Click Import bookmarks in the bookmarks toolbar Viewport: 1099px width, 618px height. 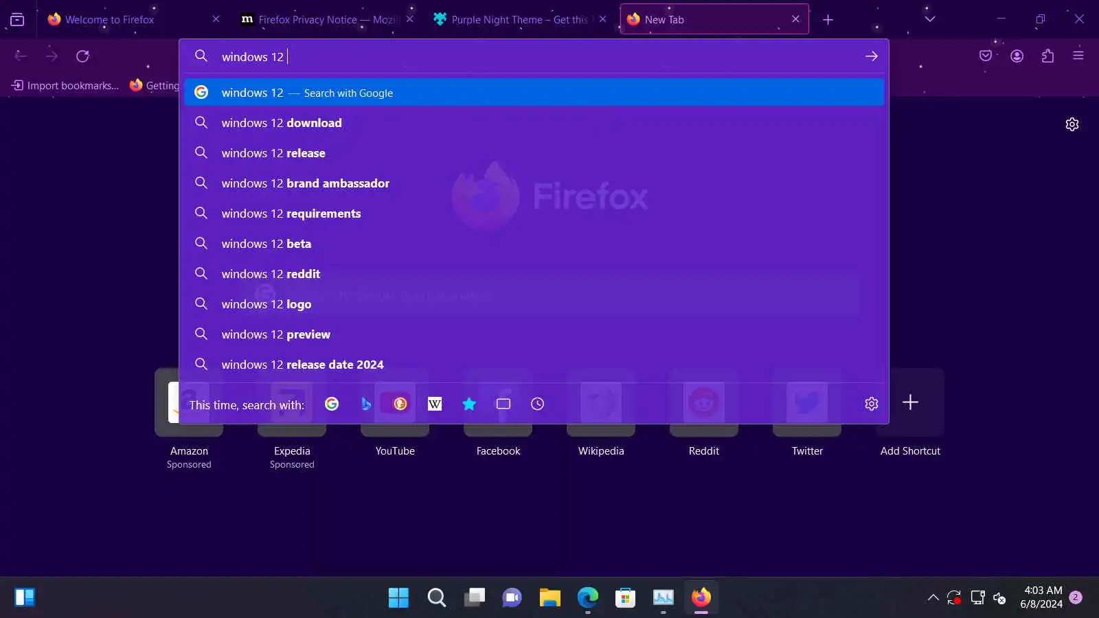[65, 85]
